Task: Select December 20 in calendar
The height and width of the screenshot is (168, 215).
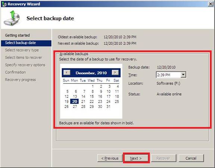Action: [x=75, y=102]
